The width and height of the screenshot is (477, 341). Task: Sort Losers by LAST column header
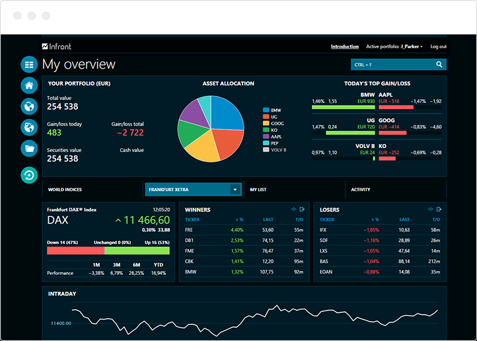(404, 219)
